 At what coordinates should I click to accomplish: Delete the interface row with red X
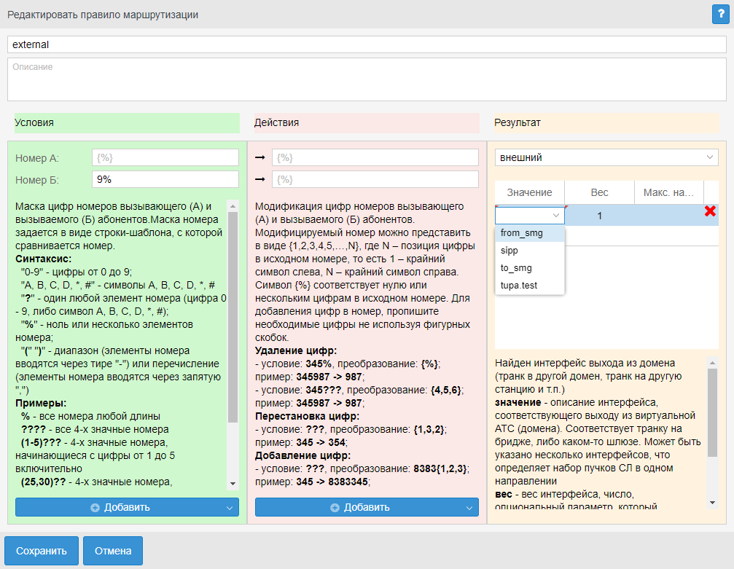(x=710, y=211)
